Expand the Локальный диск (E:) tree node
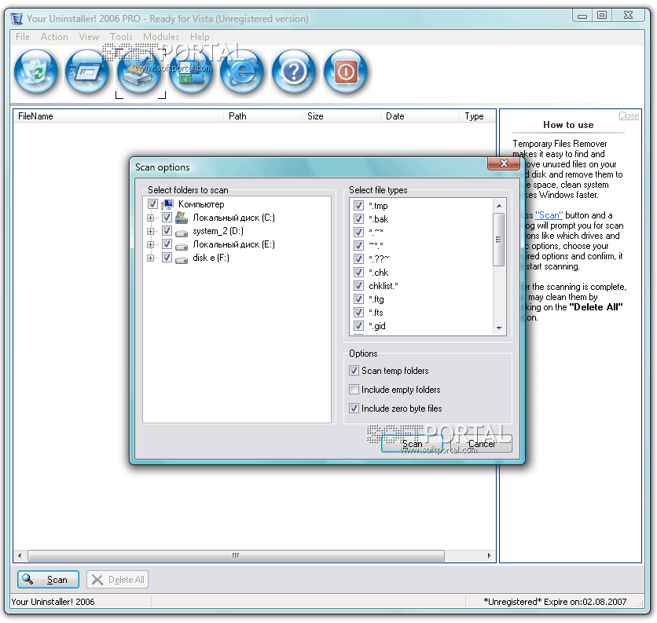Screen dimensions: 657x623 tap(150, 244)
